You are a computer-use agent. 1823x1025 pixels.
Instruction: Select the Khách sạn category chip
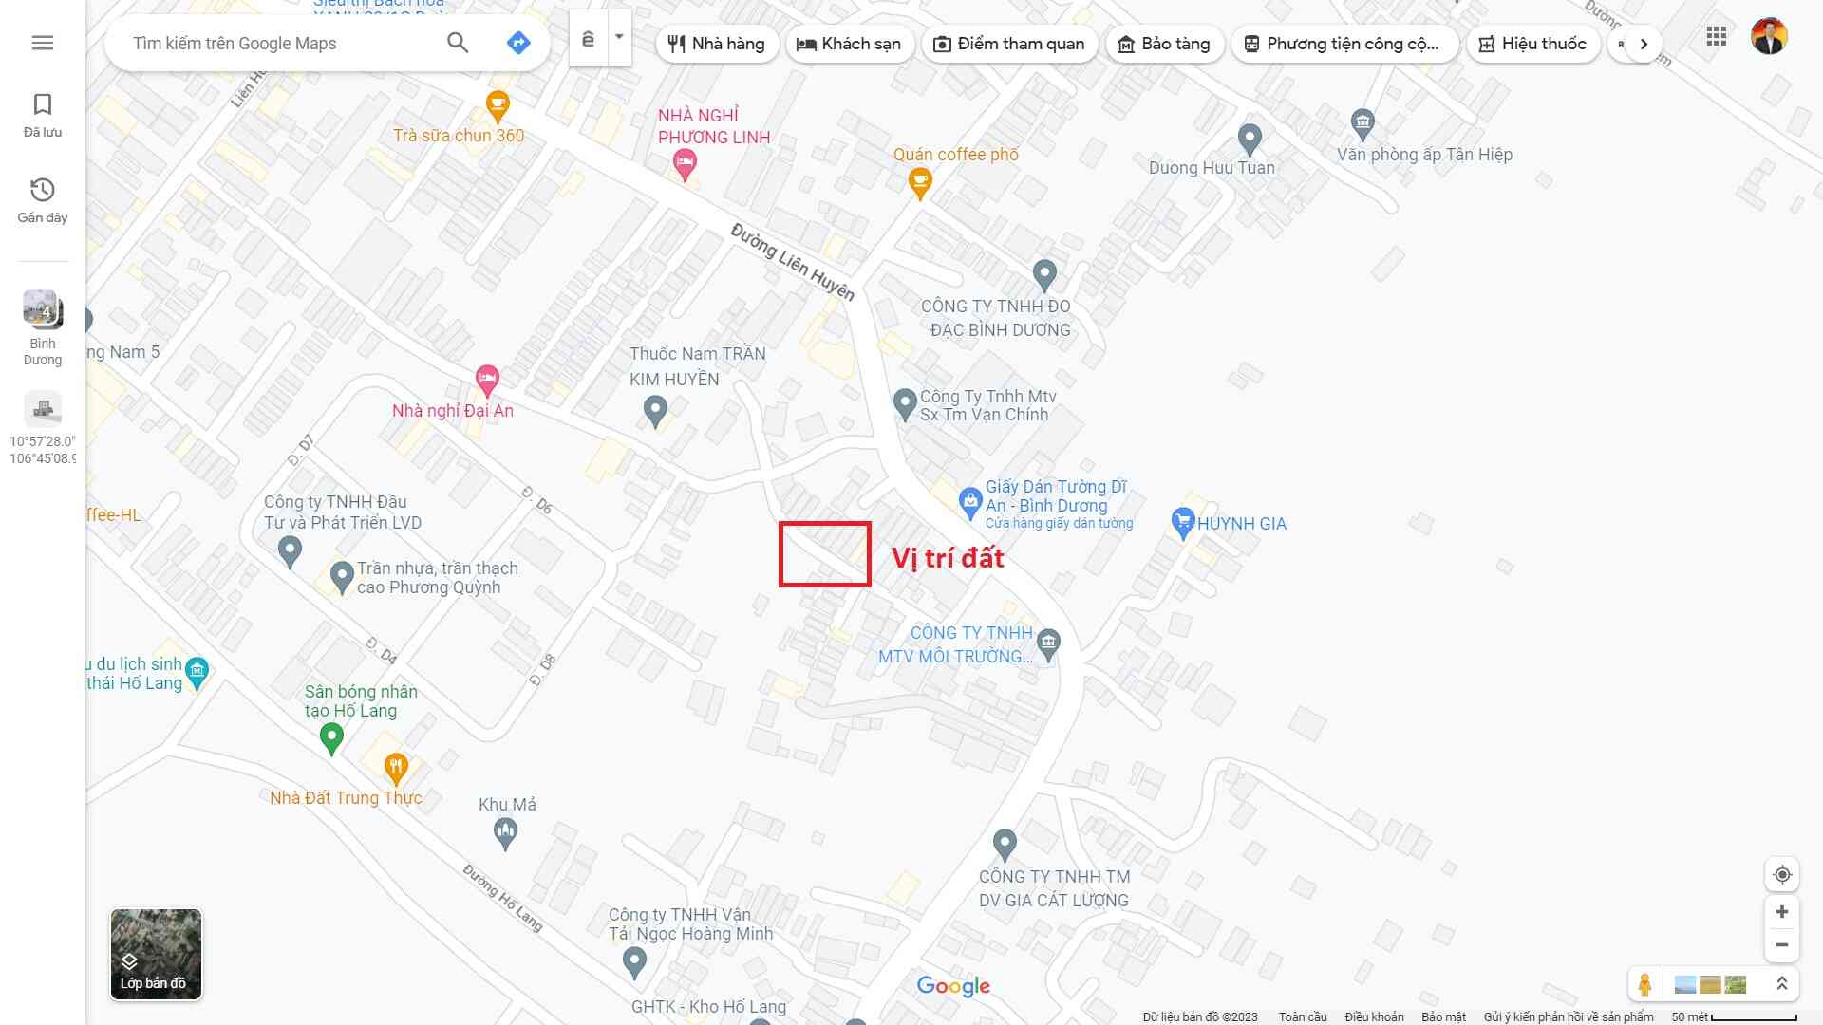point(849,44)
